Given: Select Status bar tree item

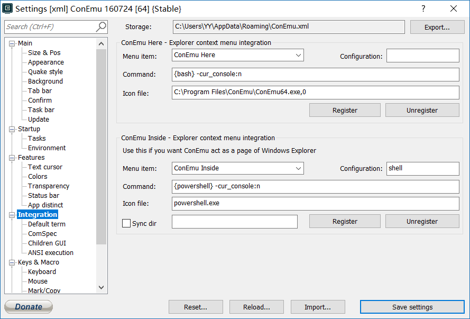Looking at the screenshot, I should pos(43,196).
